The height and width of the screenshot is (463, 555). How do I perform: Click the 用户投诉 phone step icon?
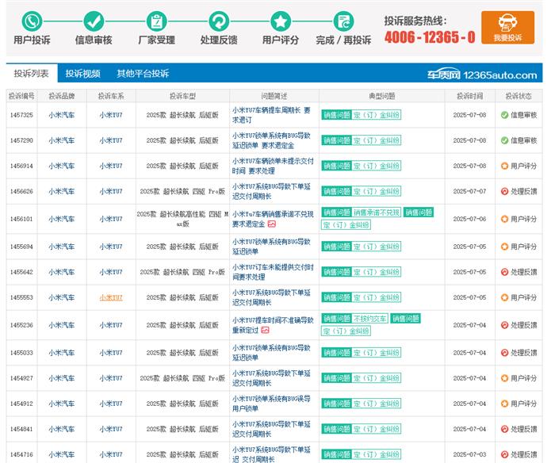(x=32, y=21)
